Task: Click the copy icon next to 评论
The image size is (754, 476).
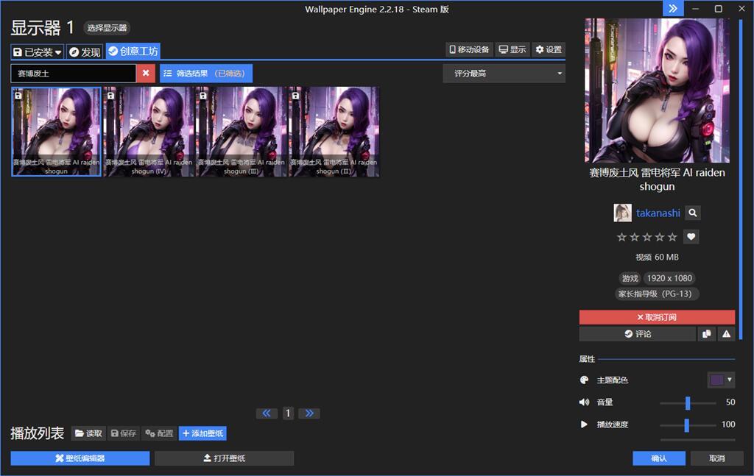Action: (706, 334)
